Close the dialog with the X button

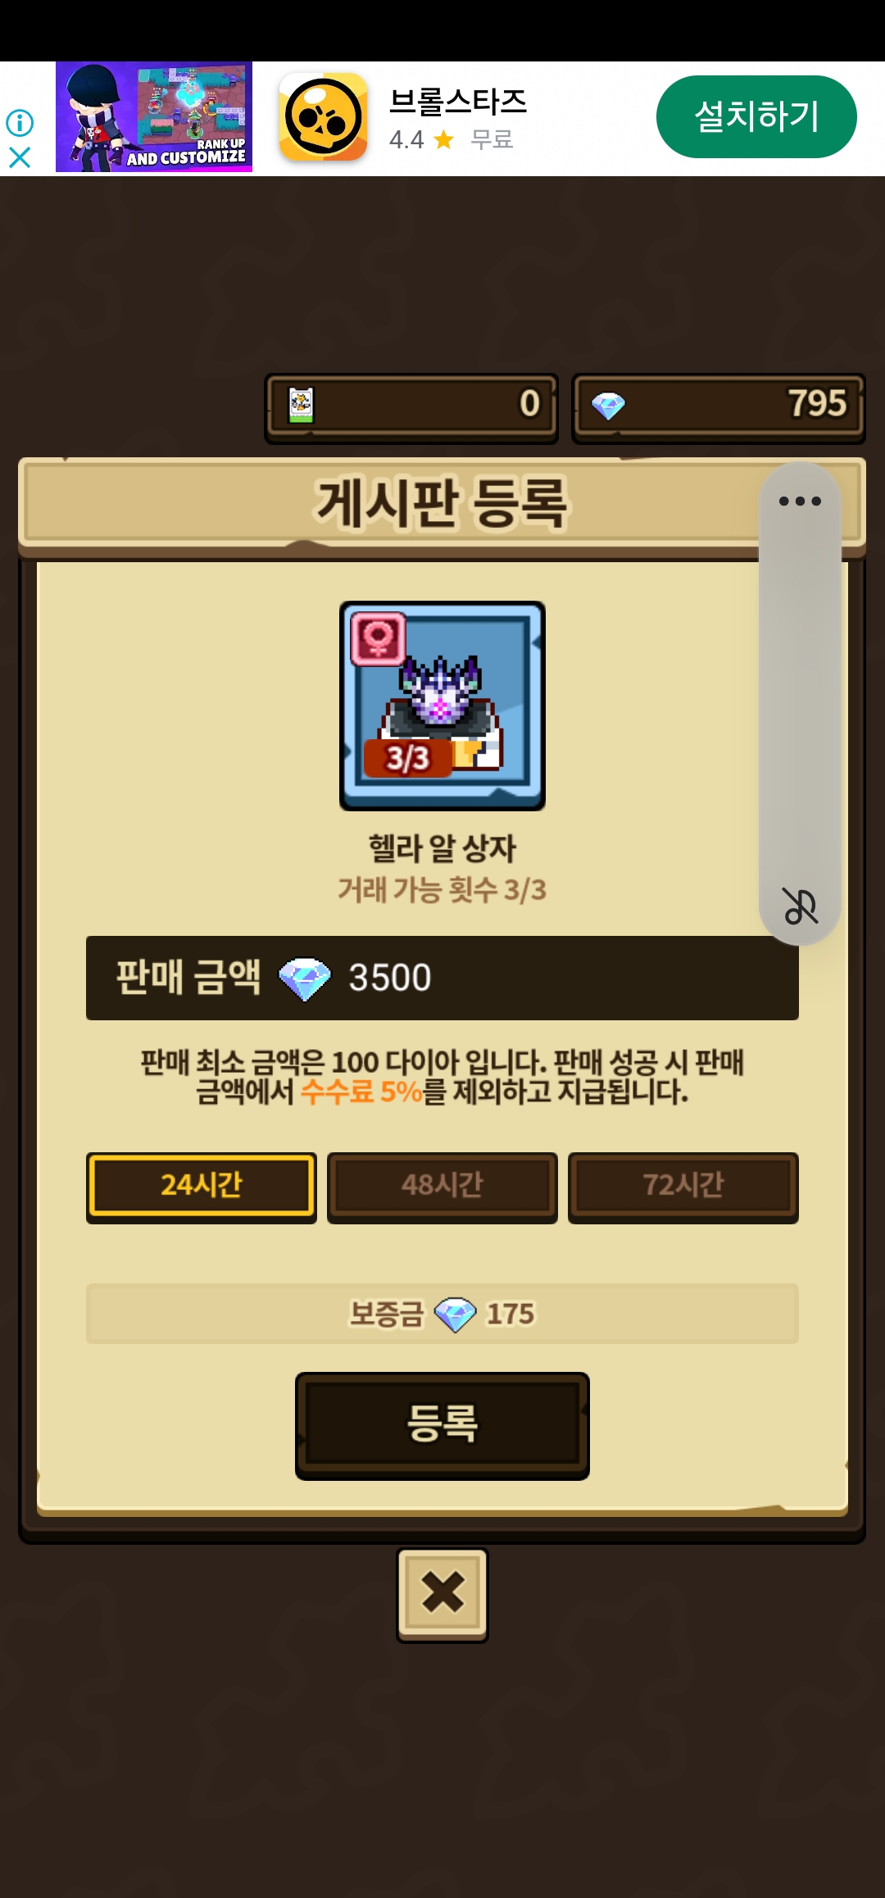(x=442, y=1594)
